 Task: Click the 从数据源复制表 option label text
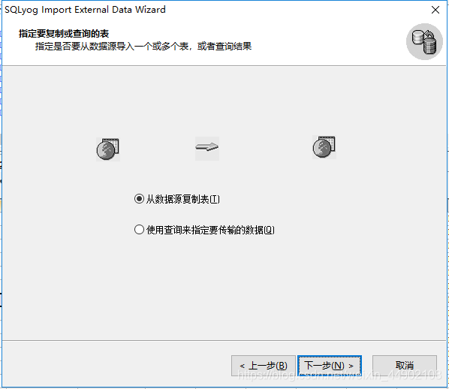[178, 199]
